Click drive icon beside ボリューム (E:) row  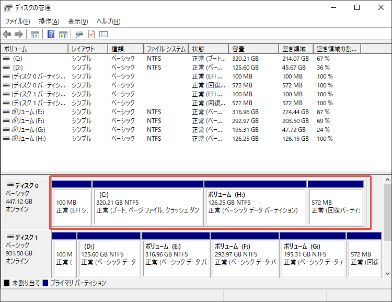(x=6, y=112)
